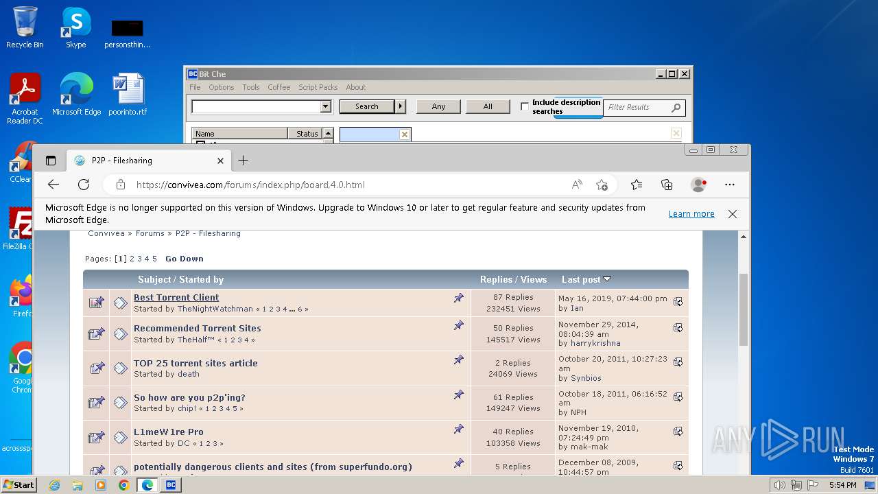Go to page 5 of the forum board
This screenshot has width=878, height=494.
154,259
